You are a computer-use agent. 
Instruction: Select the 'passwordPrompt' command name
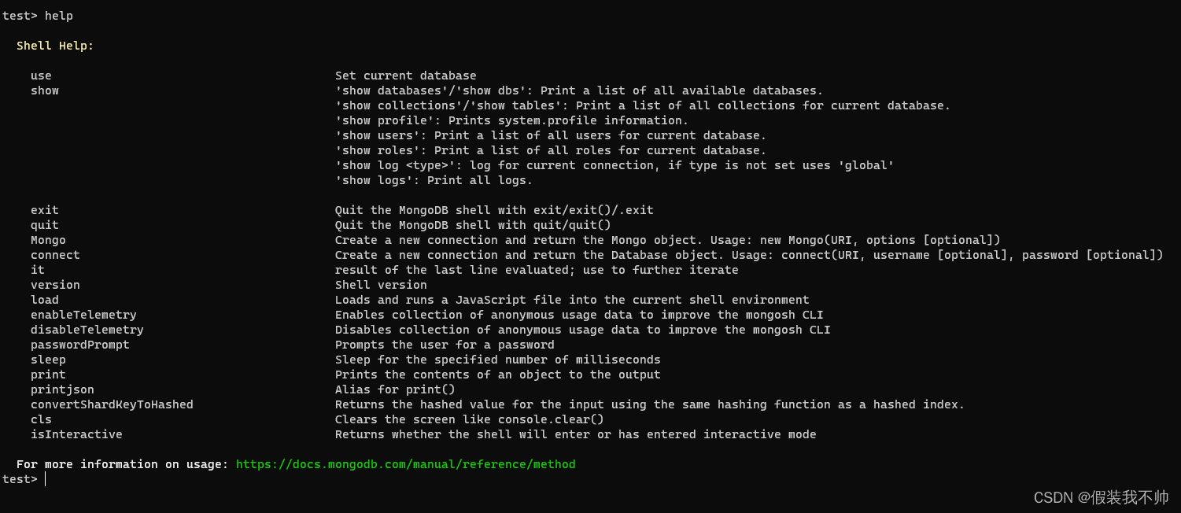[80, 345]
